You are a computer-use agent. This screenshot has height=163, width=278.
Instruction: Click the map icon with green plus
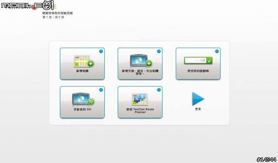(x=84, y=61)
